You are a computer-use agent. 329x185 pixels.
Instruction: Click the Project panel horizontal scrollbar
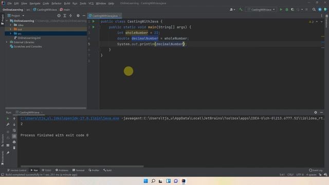pyautogui.click(x=46, y=108)
